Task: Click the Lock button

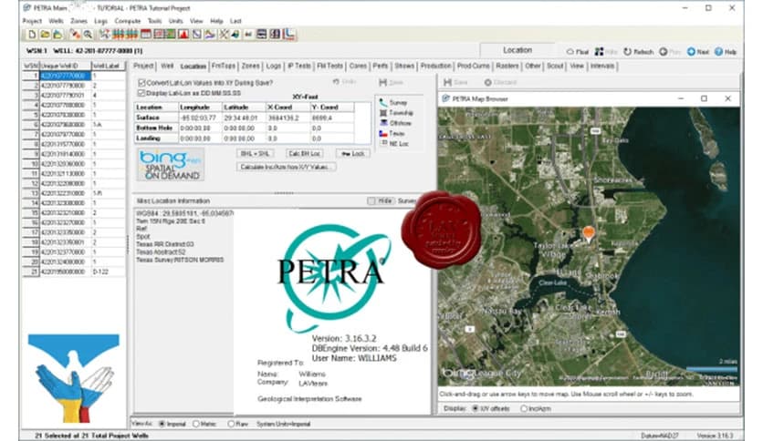Action: tap(353, 153)
